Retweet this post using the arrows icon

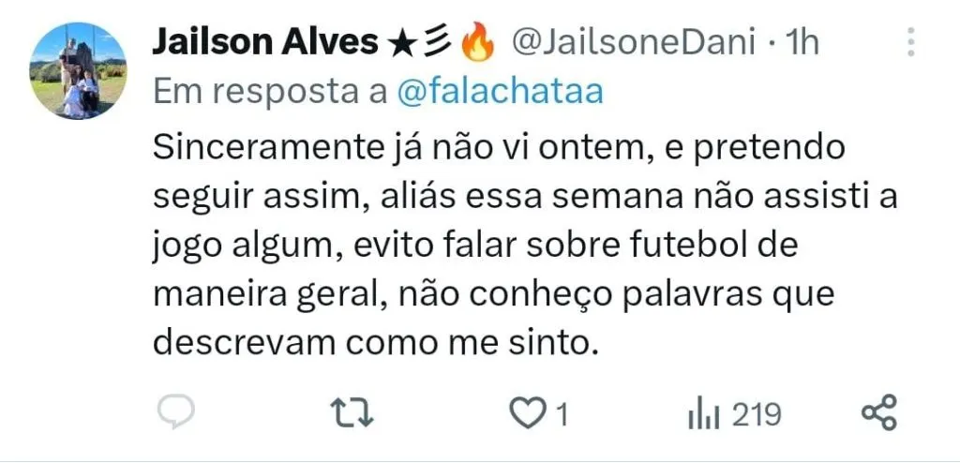[x=352, y=412]
